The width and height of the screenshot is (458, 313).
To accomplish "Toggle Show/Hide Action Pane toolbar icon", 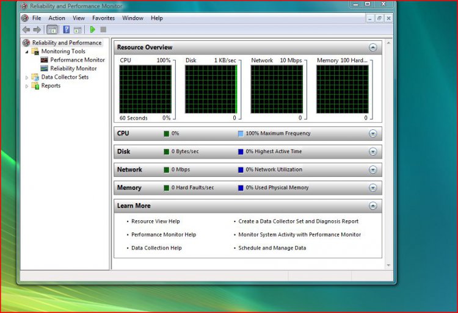I will coord(78,30).
